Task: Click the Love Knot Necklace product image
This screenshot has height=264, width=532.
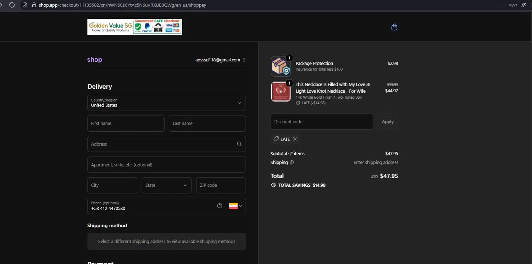Action: coord(281,92)
